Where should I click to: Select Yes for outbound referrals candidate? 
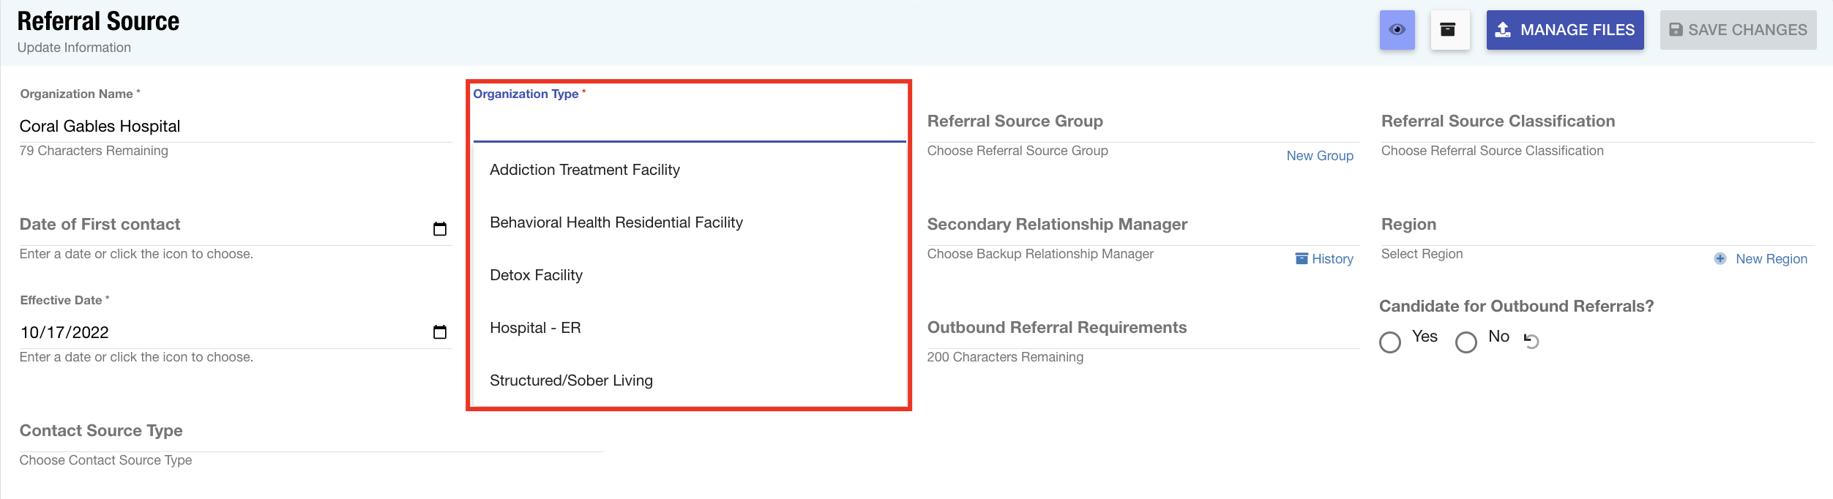[x=1390, y=342]
